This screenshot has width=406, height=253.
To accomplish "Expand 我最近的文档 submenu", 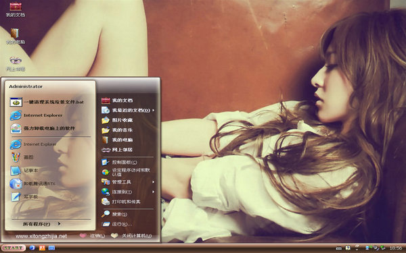I will (128, 110).
